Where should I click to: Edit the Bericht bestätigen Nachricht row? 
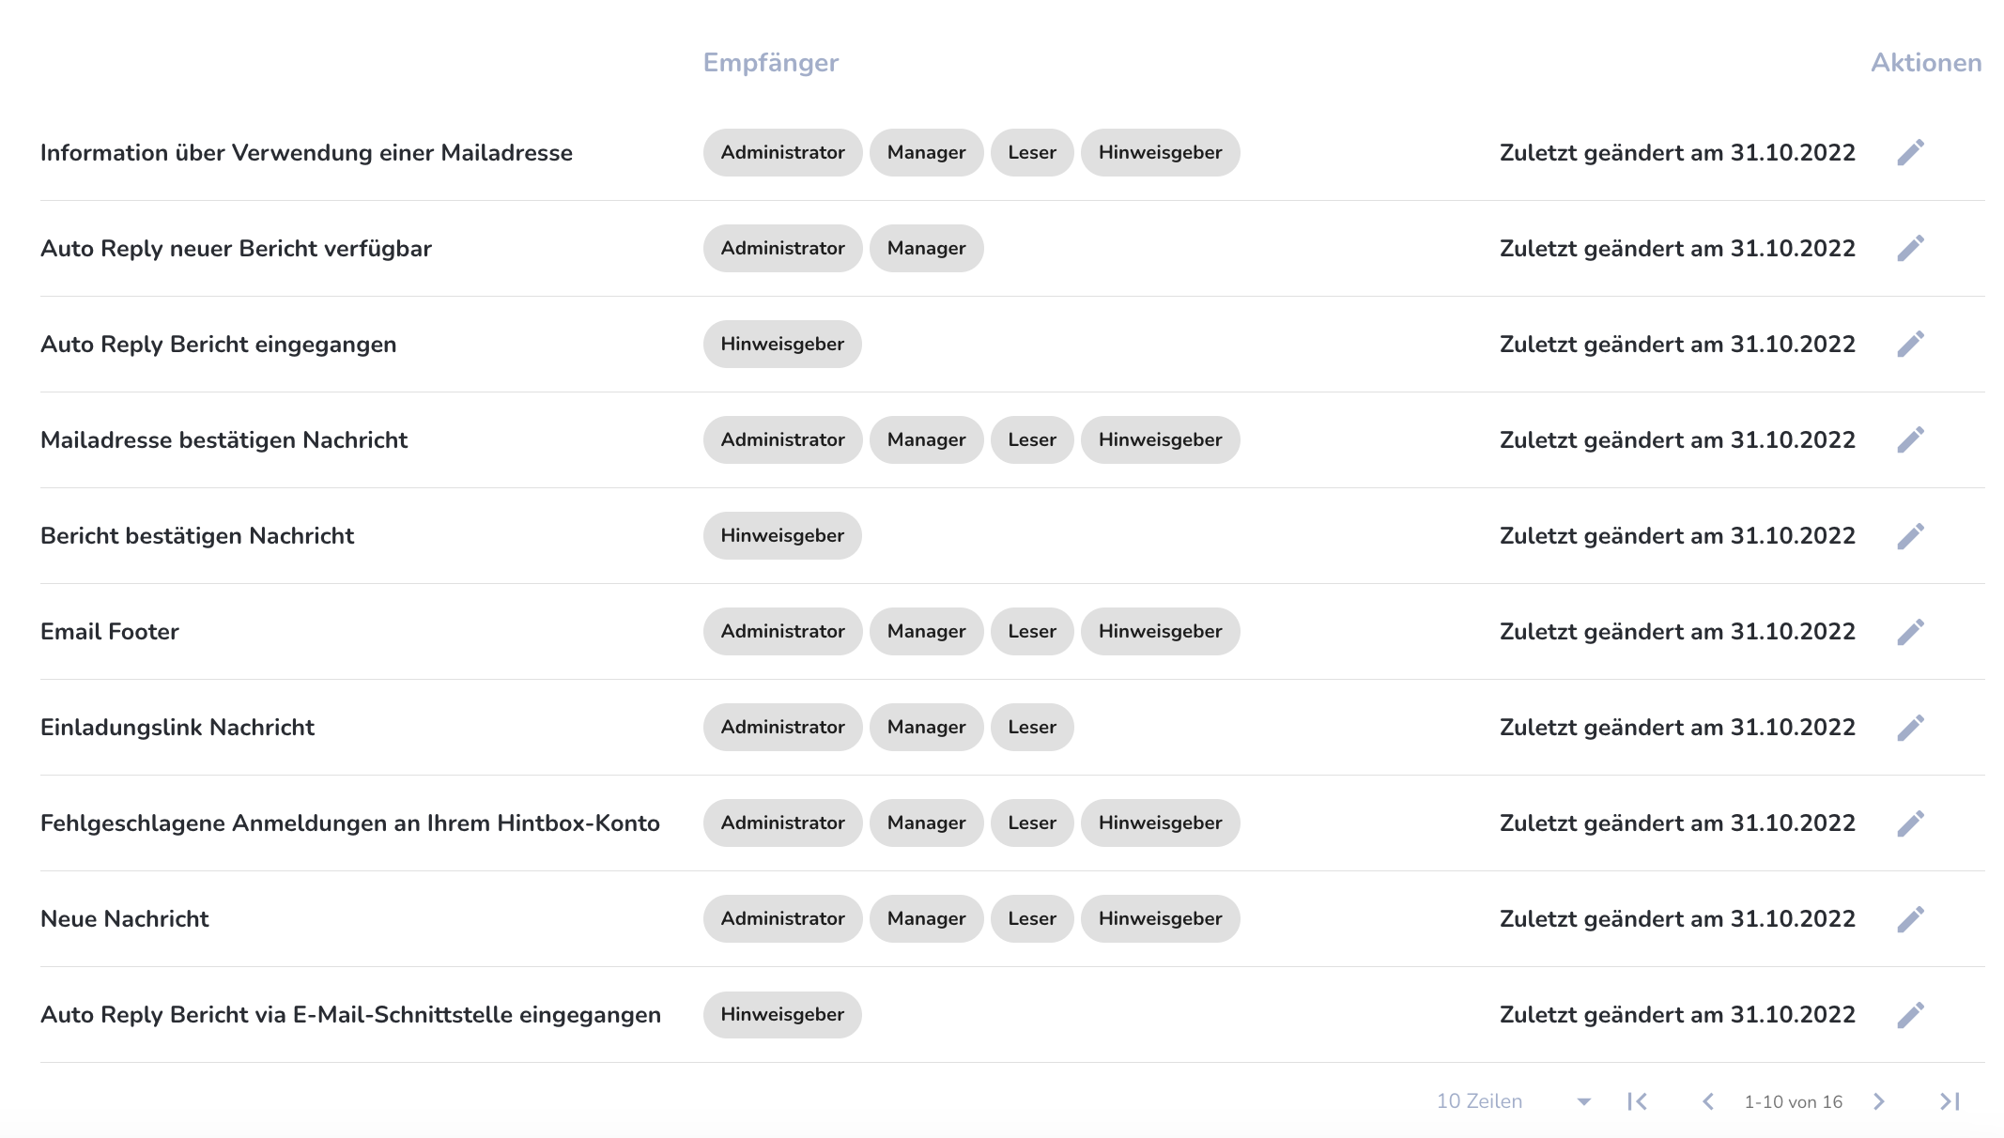tap(1910, 535)
